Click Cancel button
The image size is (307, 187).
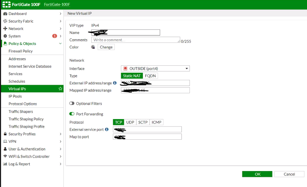(289, 174)
